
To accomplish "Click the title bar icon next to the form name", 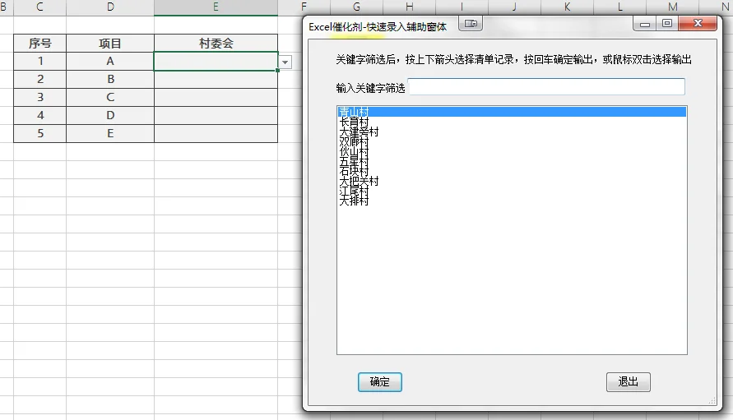I will pos(471,23).
